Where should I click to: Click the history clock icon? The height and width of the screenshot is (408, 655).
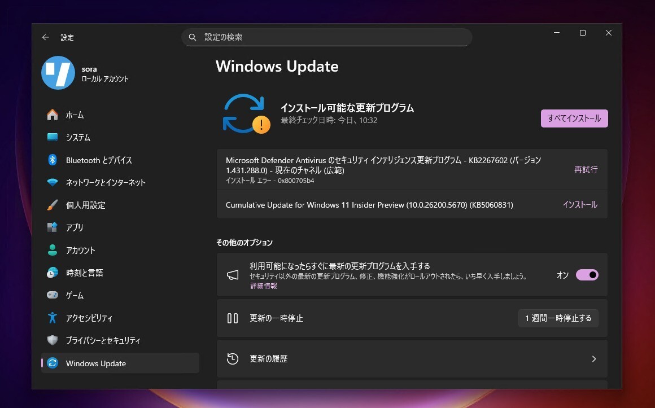pyautogui.click(x=233, y=359)
